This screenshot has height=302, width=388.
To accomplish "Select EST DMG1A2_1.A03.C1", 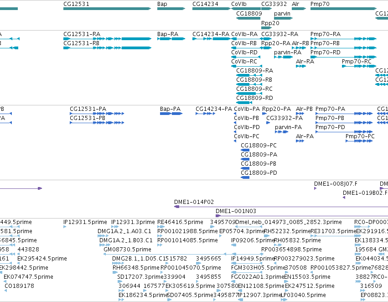I will (124, 231).
